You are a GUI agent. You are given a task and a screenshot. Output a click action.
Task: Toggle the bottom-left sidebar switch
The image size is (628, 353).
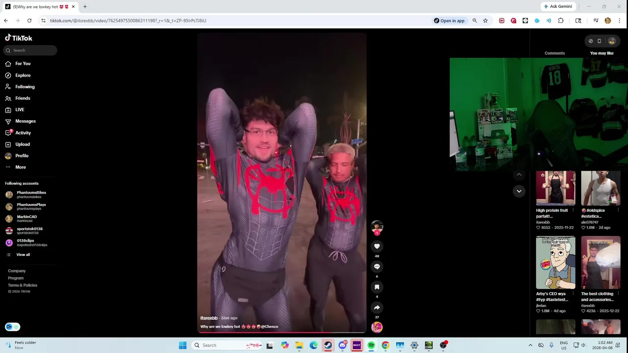pos(12,327)
